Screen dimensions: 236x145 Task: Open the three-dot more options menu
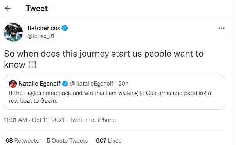click(x=222, y=28)
